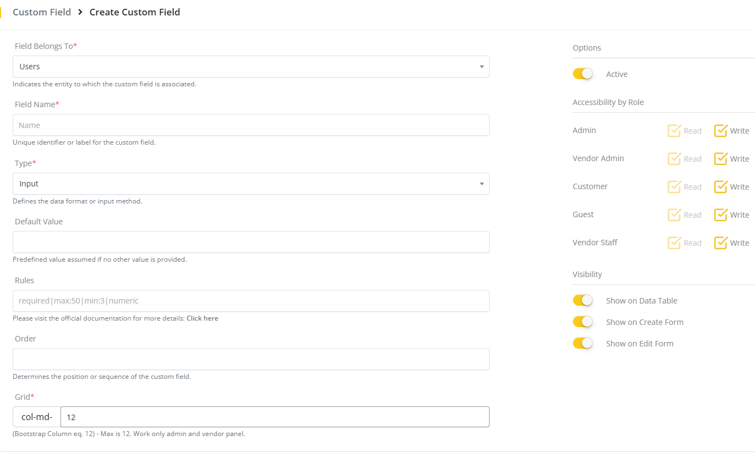The width and height of the screenshot is (755, 452).
Task: Uncheck Write permission for Vendor Staff
Action: point(720,242)
